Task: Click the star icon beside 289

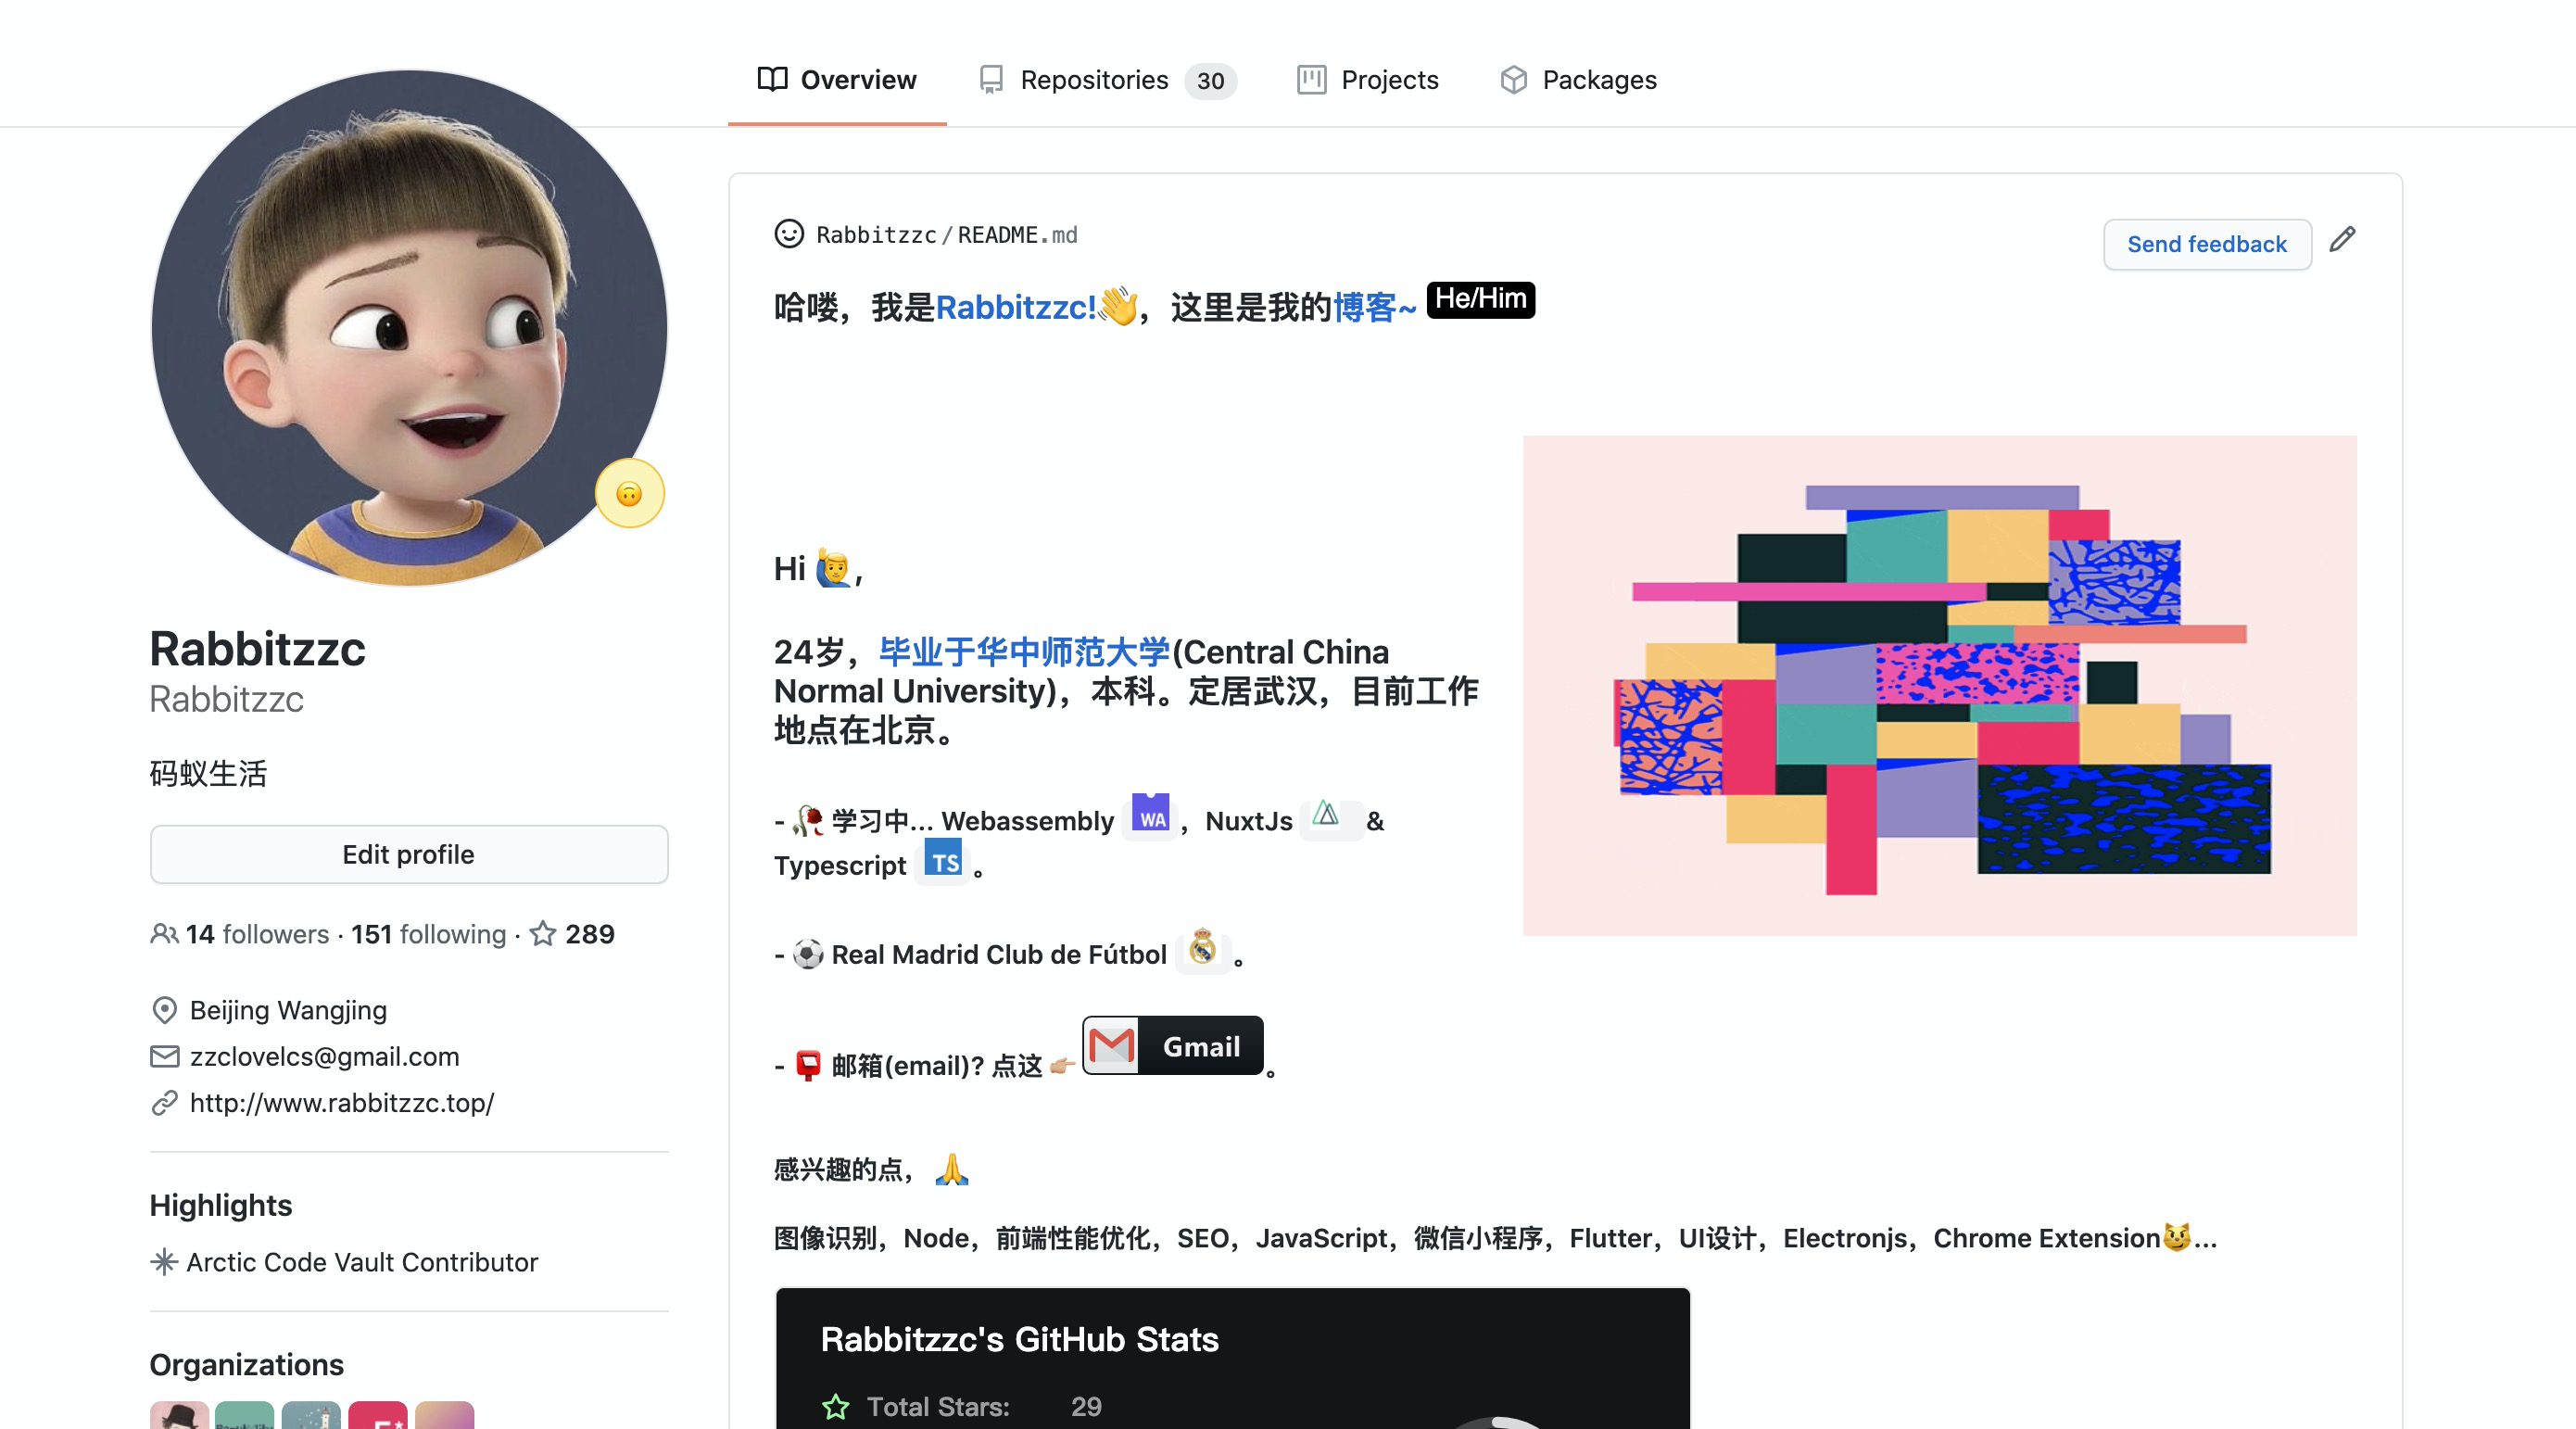Action: coord(543,934)
